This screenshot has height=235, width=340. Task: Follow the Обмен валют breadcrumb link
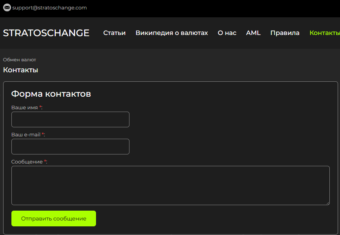pos(18,60)
